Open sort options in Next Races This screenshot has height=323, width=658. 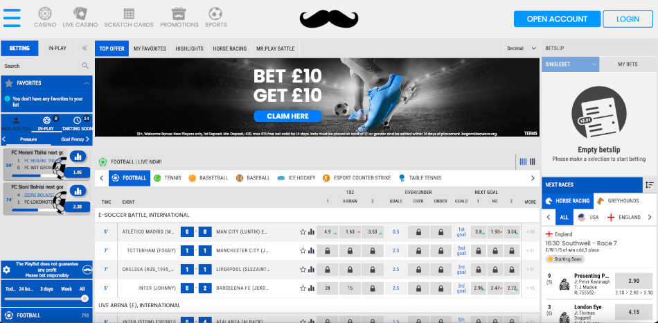[x=649, y=184]
